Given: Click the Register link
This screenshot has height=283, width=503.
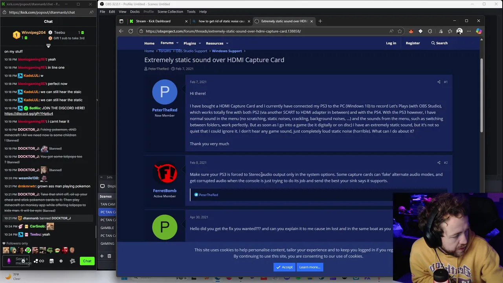Looking at the screenshot, I should (413, 43).
